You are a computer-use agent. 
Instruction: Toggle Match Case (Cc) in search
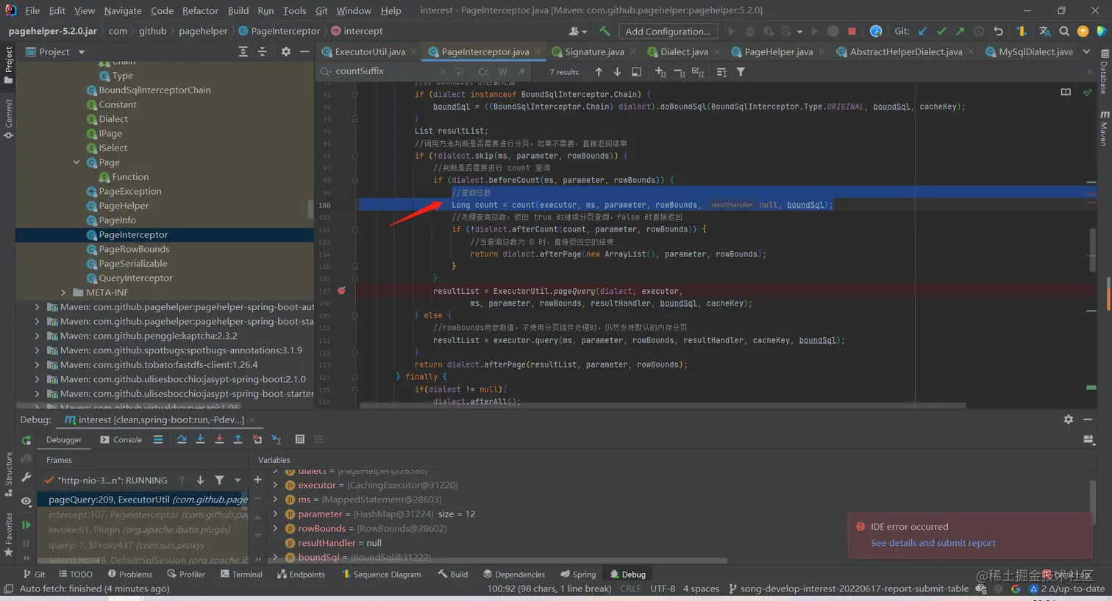[x=483, y=72]
